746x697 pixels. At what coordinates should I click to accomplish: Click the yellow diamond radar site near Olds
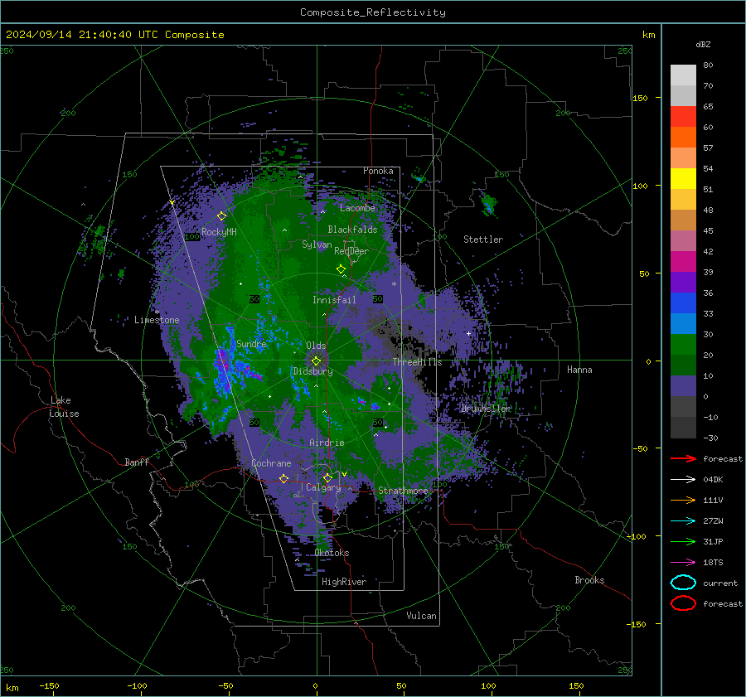click(317, 361)
